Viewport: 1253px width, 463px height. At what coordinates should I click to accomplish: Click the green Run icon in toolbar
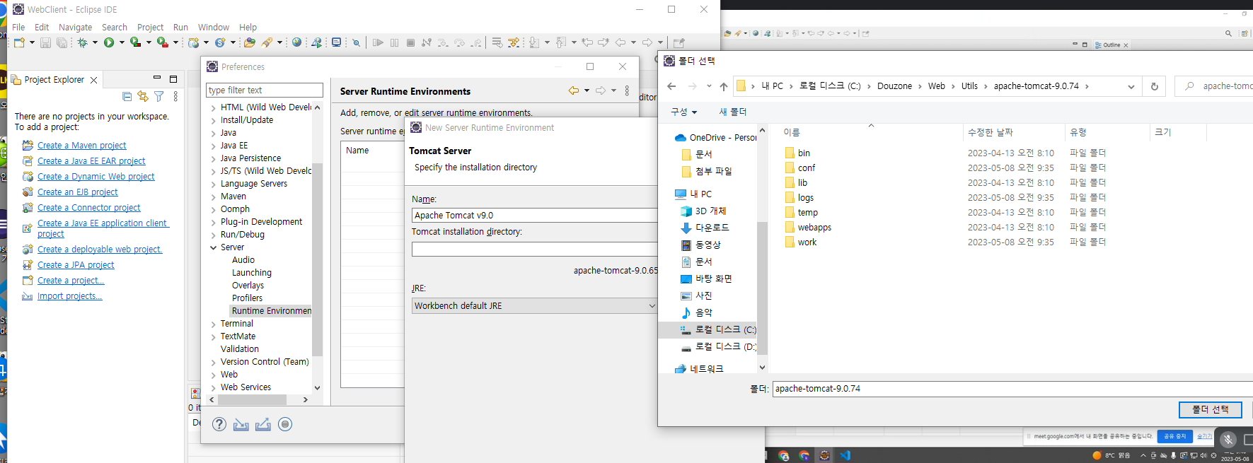click(109, 42)
